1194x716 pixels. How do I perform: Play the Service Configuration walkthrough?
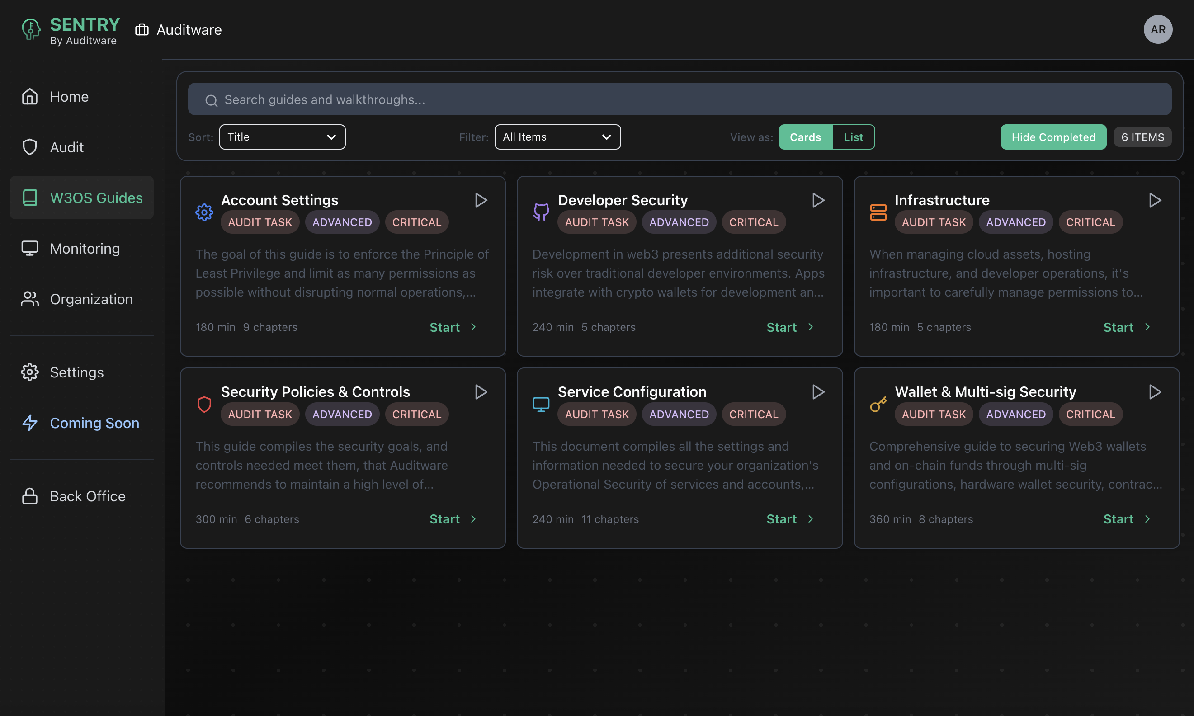(818, 392)
